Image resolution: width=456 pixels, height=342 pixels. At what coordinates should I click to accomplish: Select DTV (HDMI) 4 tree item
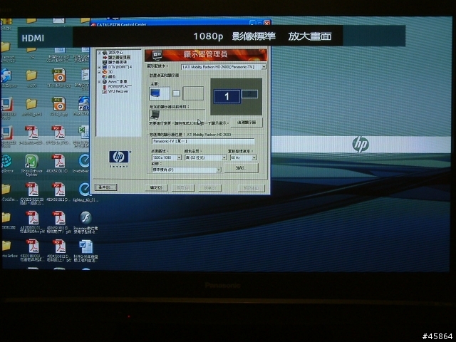pyautogui.click(x=120, y=67)
